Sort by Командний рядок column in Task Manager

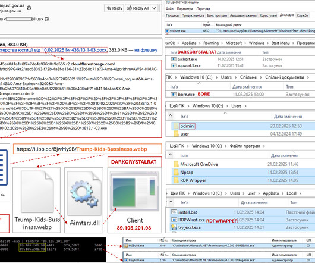tap(229, 25)
